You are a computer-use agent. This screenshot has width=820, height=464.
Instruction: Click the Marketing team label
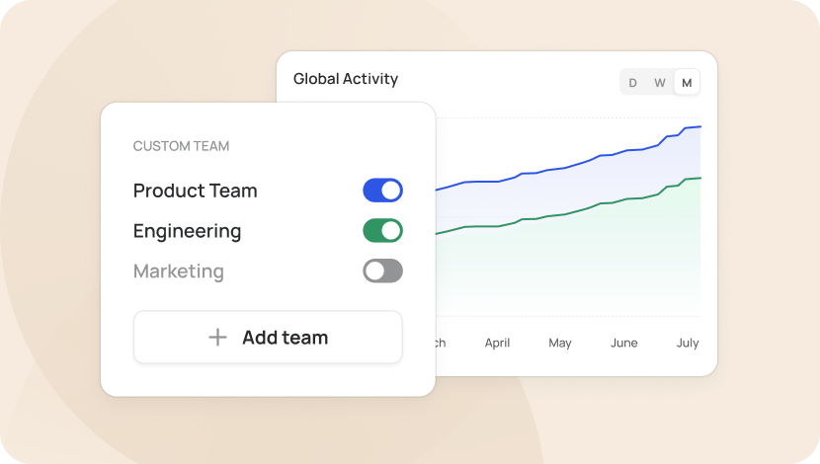pos(179,271)
